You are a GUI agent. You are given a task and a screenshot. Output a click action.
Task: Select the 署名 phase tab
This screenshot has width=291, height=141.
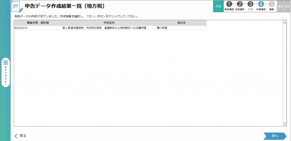point(280,6)
